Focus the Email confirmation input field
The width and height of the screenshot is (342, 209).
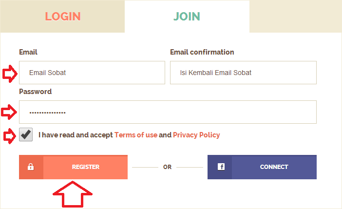point(243,73)
